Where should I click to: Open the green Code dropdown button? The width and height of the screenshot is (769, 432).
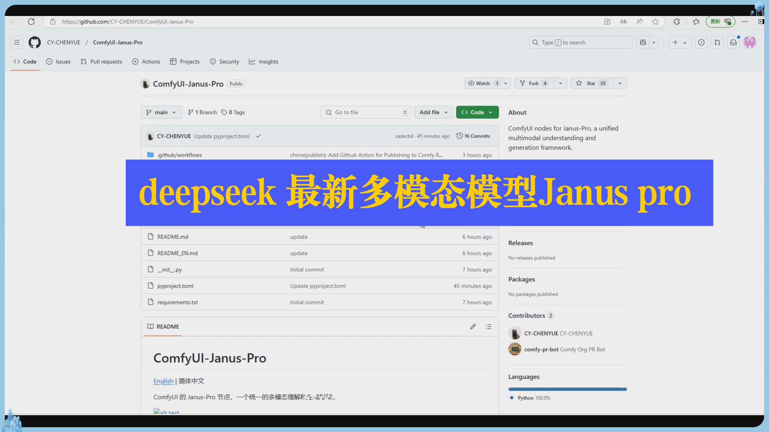477,112
